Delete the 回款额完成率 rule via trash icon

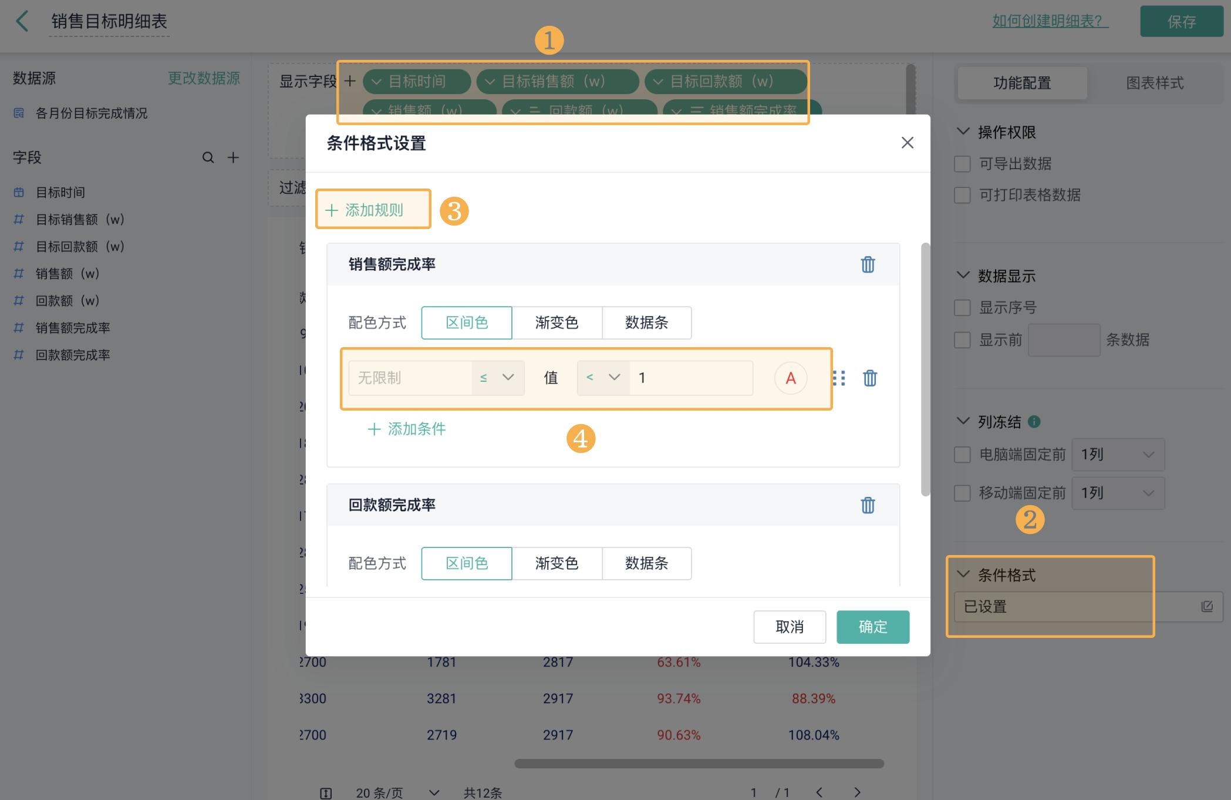[x=868, y=505]
